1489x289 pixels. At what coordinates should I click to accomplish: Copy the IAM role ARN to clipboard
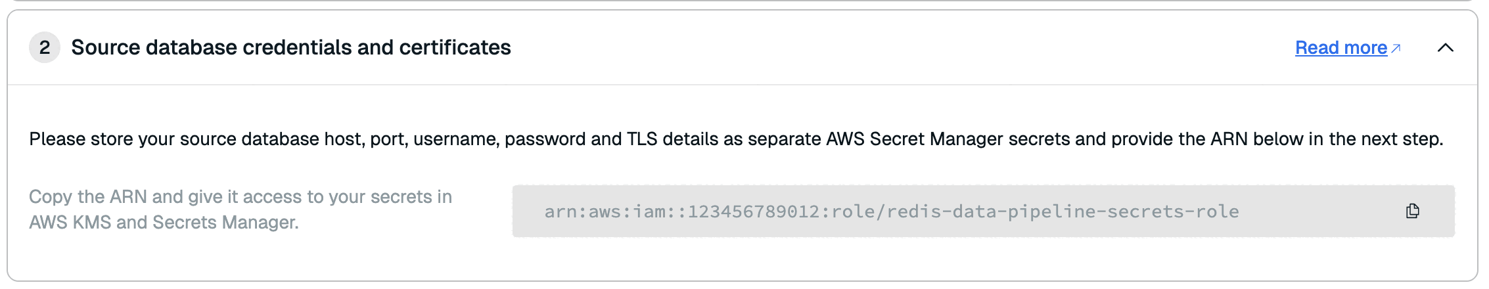click(1412, 211)
